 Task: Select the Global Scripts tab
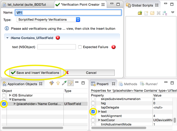[x=142, y=5]
